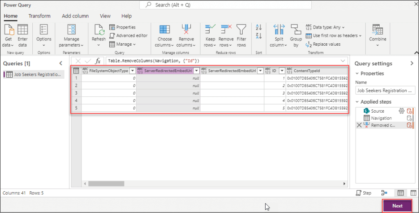The height and width of the screenshot is (213, 419).
Task: Click the Group by icon
Action: point(296,30)
